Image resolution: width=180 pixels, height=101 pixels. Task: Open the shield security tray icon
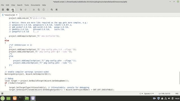158,98
